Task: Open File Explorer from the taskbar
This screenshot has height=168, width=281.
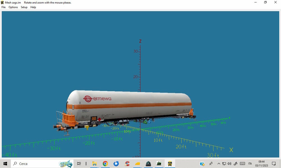Action: (x=94, y=164)
